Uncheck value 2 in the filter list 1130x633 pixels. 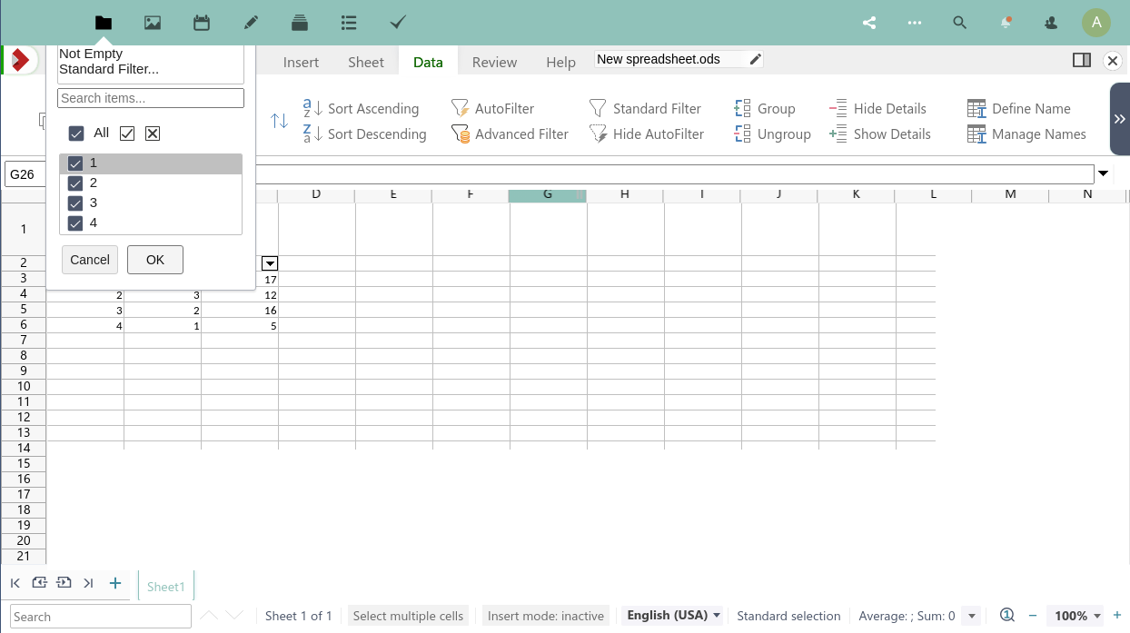click(x=75, y=183)
